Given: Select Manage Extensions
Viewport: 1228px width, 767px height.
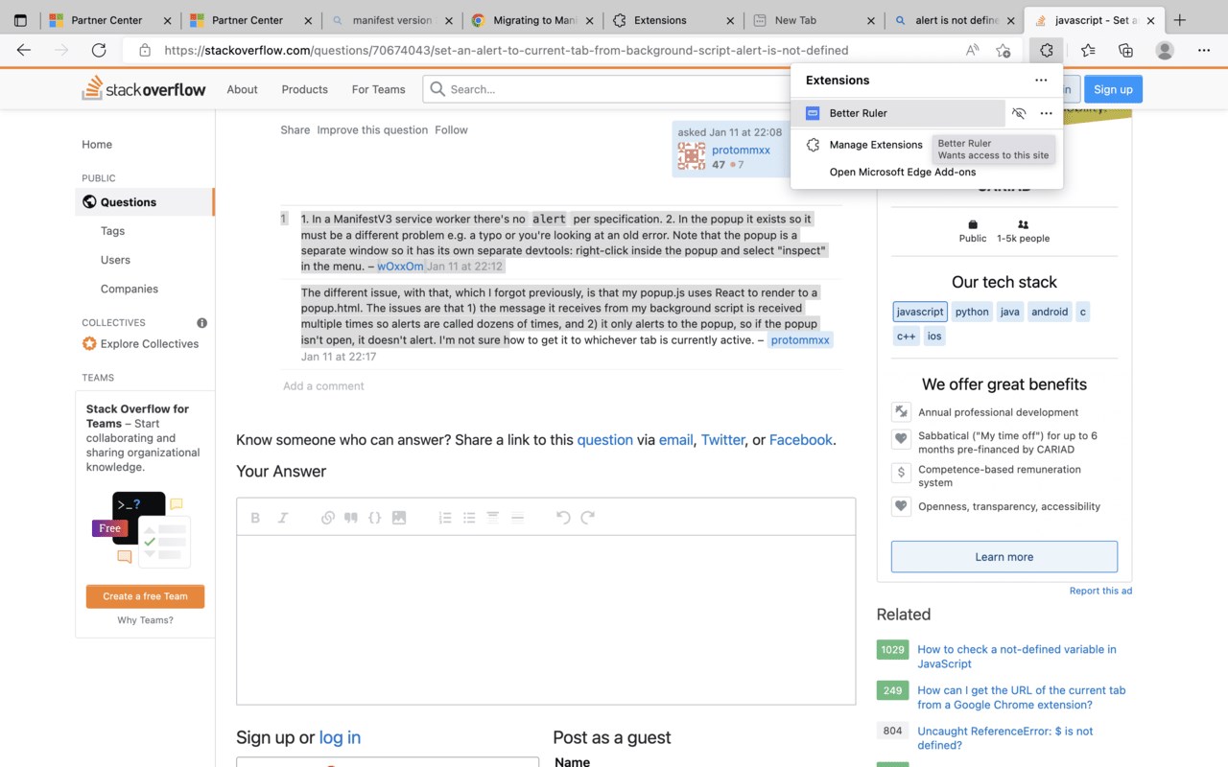Looking at the screenshot, I should pyautogui.click(x=875, y=145).
